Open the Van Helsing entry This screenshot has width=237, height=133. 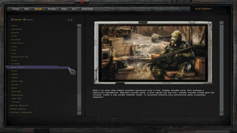[15, 64]
